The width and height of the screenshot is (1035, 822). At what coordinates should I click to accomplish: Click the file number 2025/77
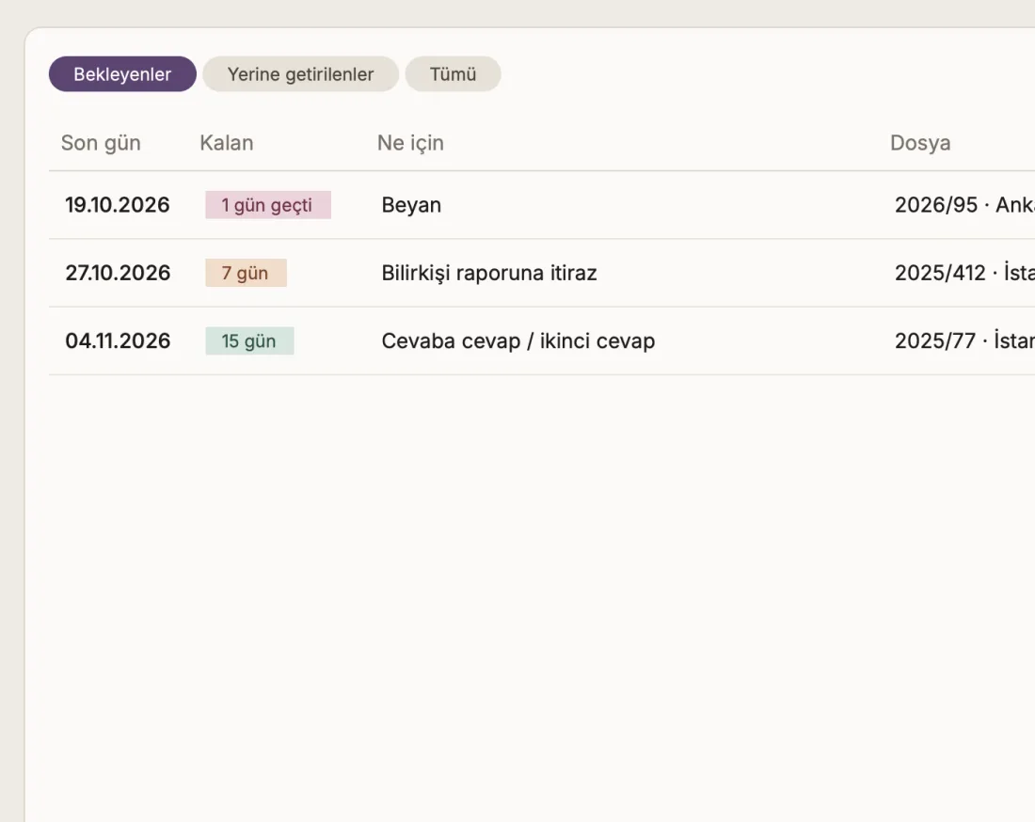coord(935,340)
